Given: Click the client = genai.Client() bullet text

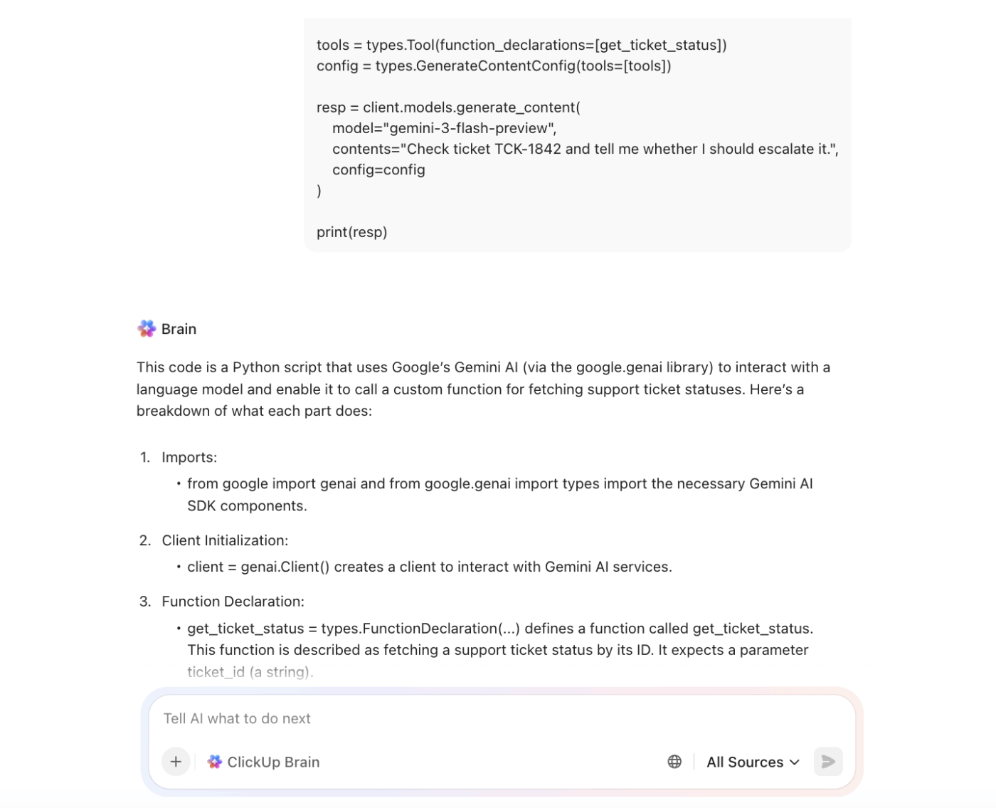Looking at the screenshot, I should pyautogui.click(x=429, y=567).
